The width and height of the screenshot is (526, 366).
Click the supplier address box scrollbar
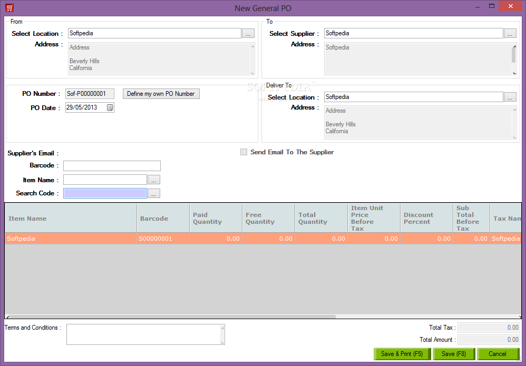coord(514,58)
